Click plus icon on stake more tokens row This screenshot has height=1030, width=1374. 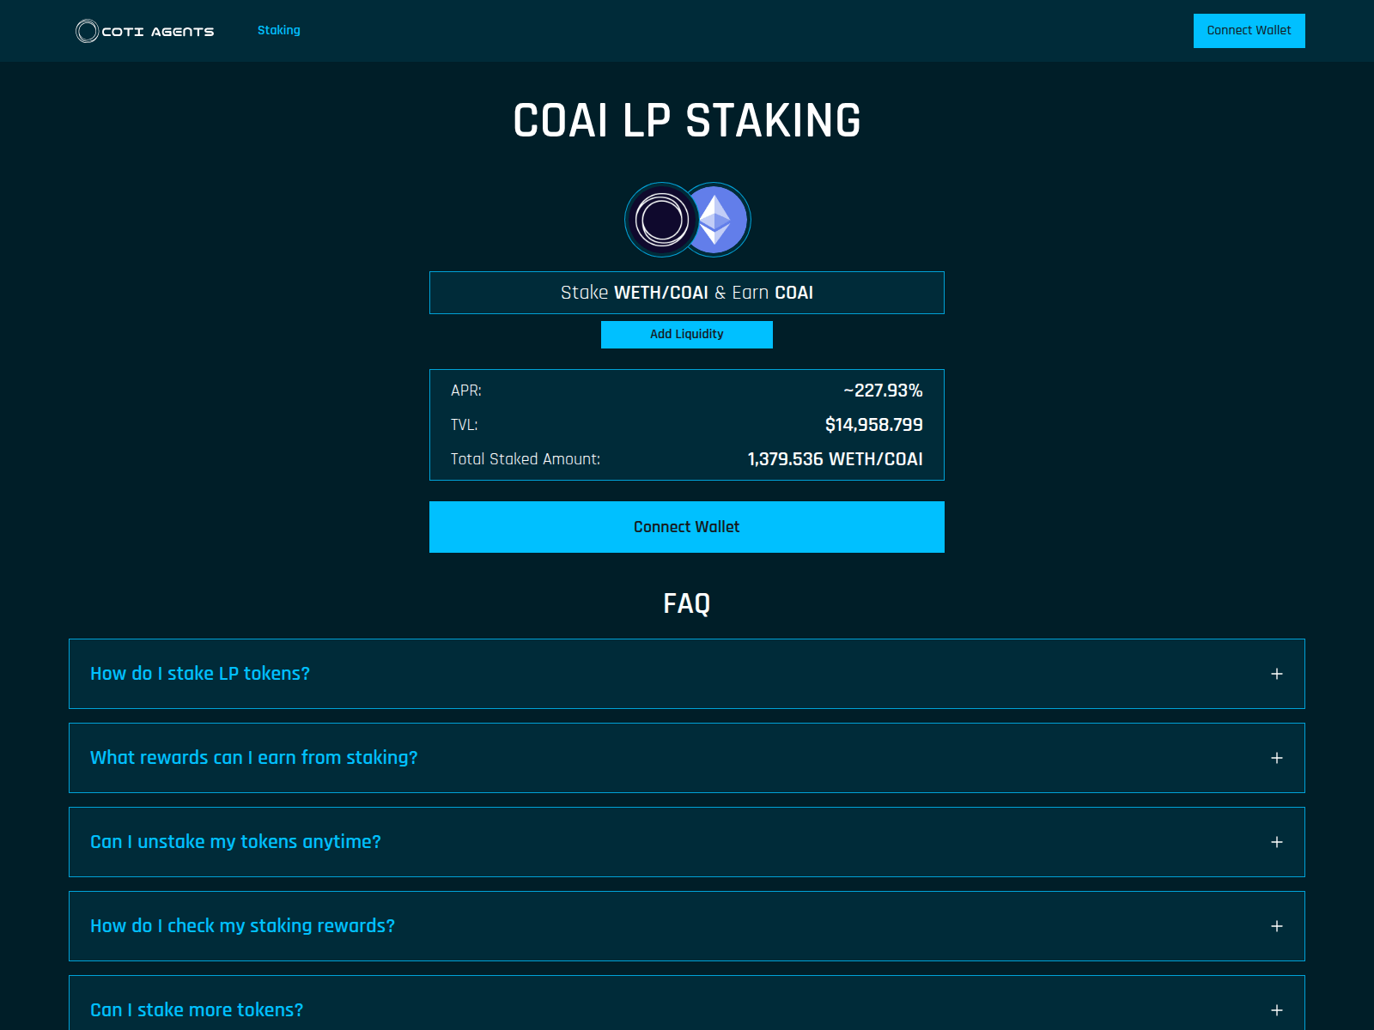click(x=1277, y=1010)
